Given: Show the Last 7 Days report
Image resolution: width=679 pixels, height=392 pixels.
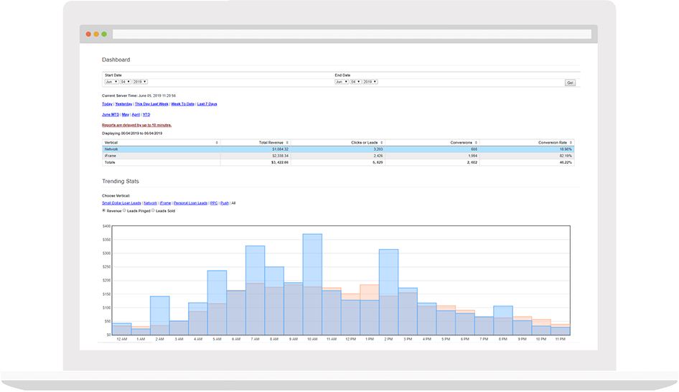Looking at the screenshot, I should (x=207, y=104).
